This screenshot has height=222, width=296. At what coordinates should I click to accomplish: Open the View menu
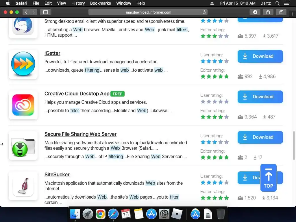[61, 3]
